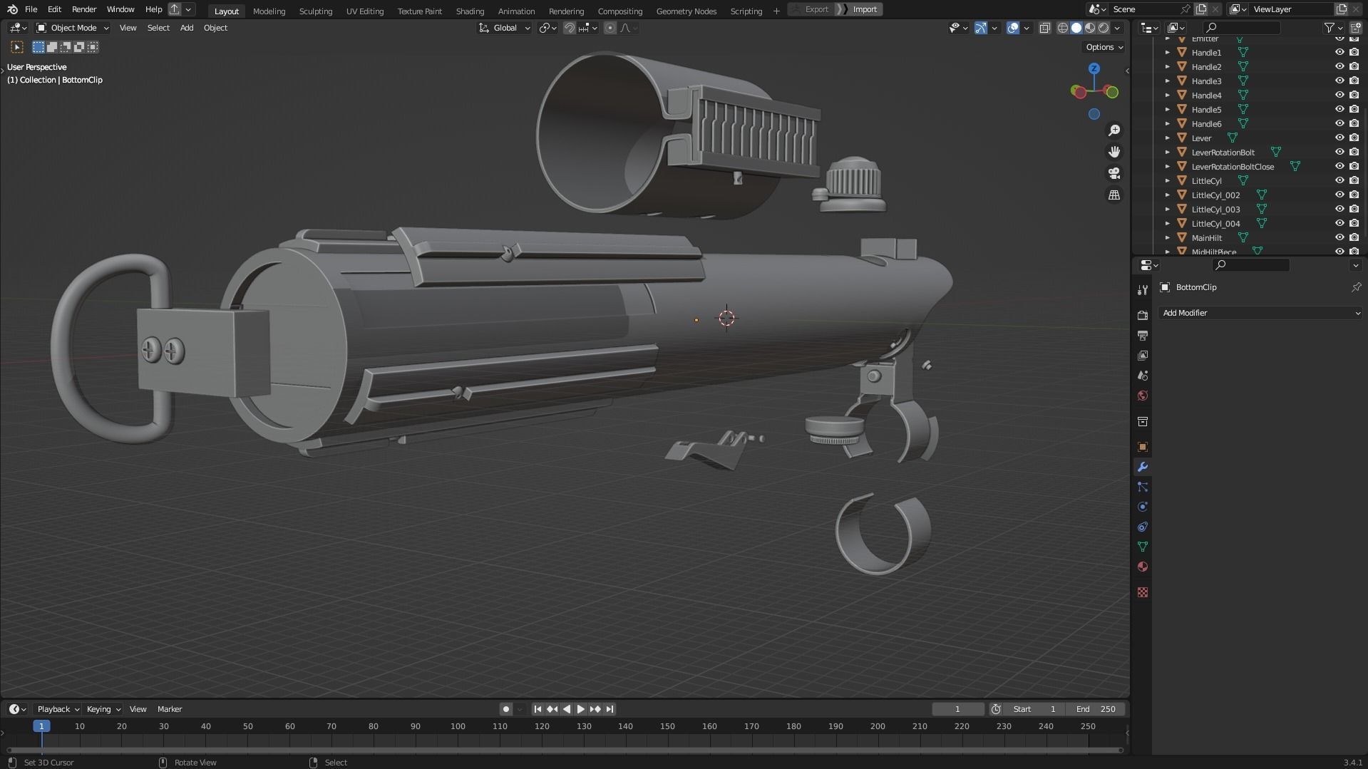Open the Object Data (mesh) properties tab

tap(1143, 547)
